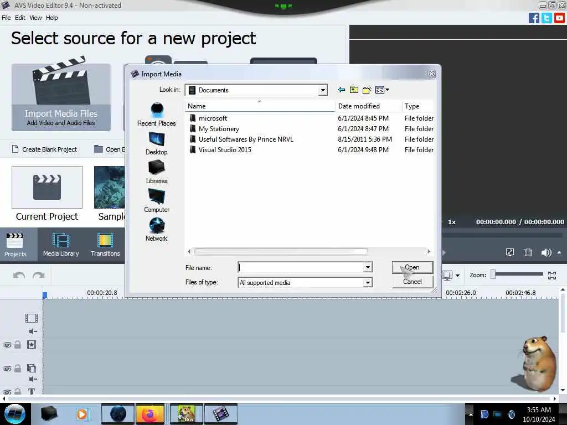The height and width of the screenshot is (425, 567).
Task: Expand the Files of type dropdown
Action: [x=368, y=283]
